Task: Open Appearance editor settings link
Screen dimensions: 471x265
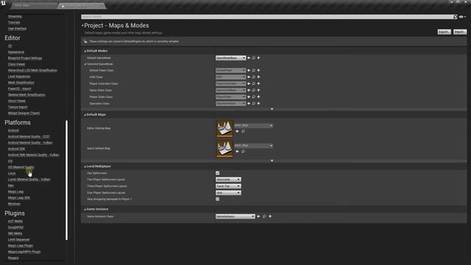Action: 16,52
